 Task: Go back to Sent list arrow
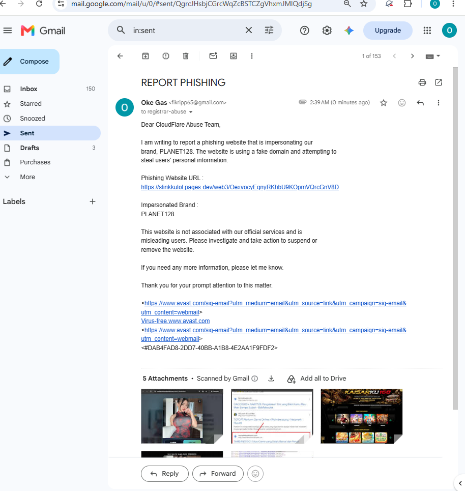pos(120,56)
